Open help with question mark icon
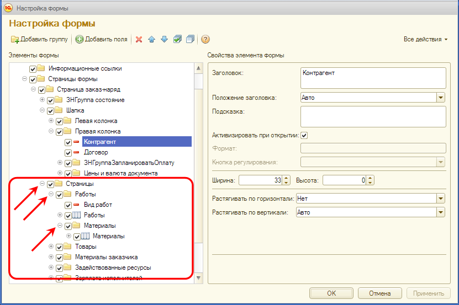The height and width of the screenshot is (305, 459). [x=205, y=39]
